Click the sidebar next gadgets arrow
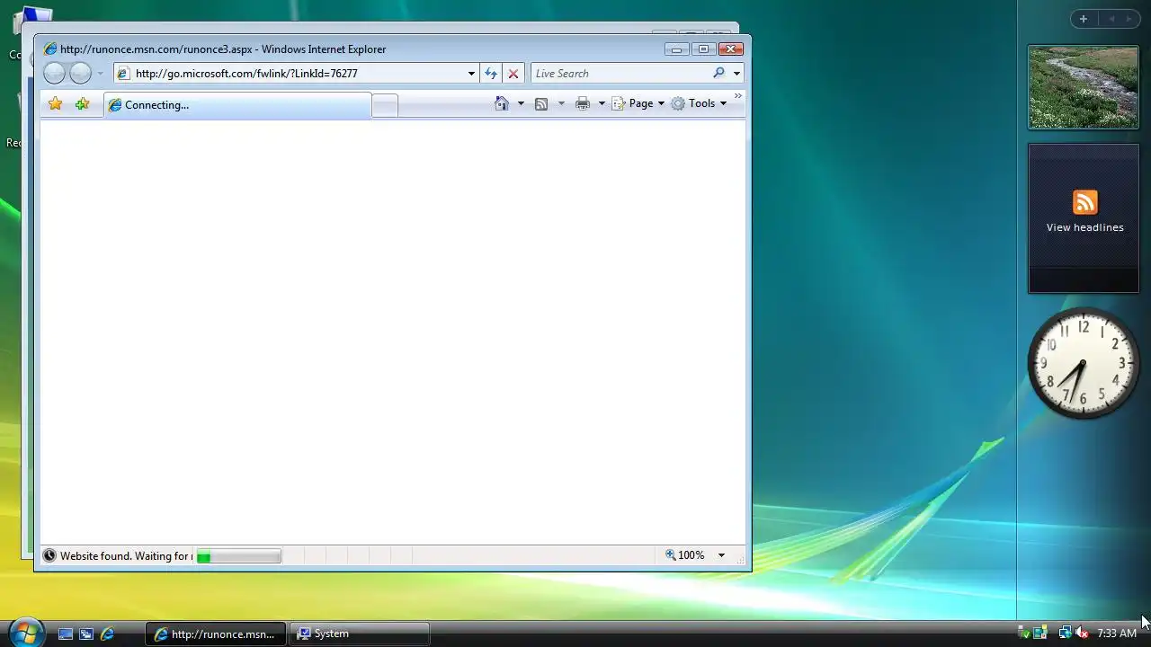 tap(1129, 19)
